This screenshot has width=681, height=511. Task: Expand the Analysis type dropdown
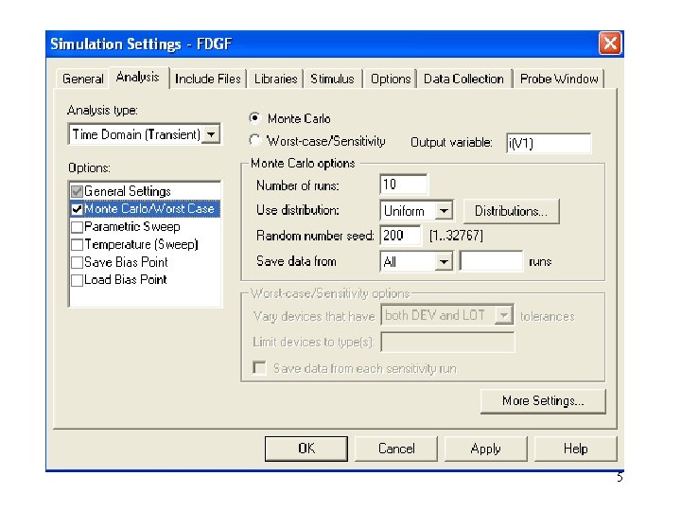[x=211, y=134]
